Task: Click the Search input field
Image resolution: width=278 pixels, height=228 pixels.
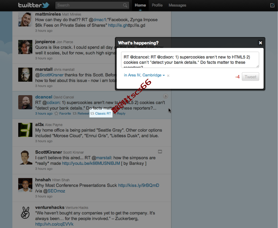Action: pos(92,5)
